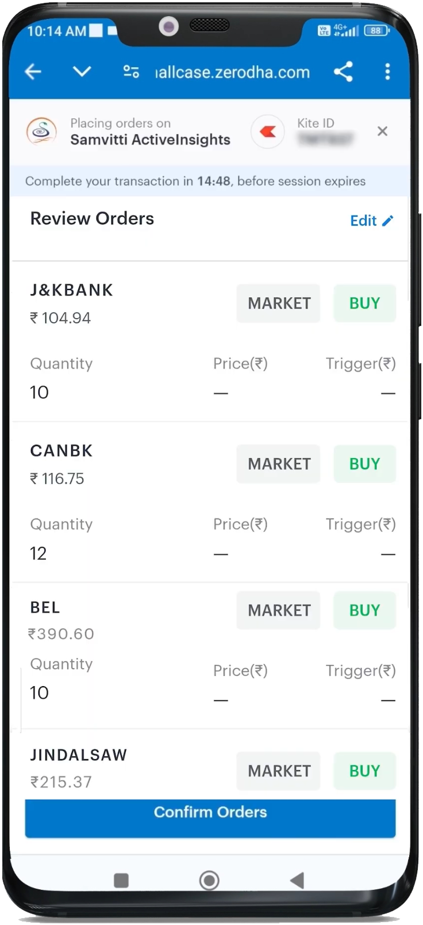
Task: Select MARKET tag for J&KBANK
Action: pyautogui.click(x=279, y=303)
